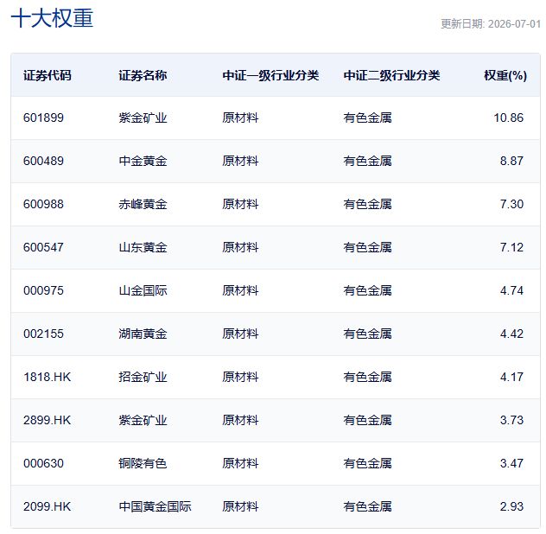Select stock code 002155

coord(43,334)
